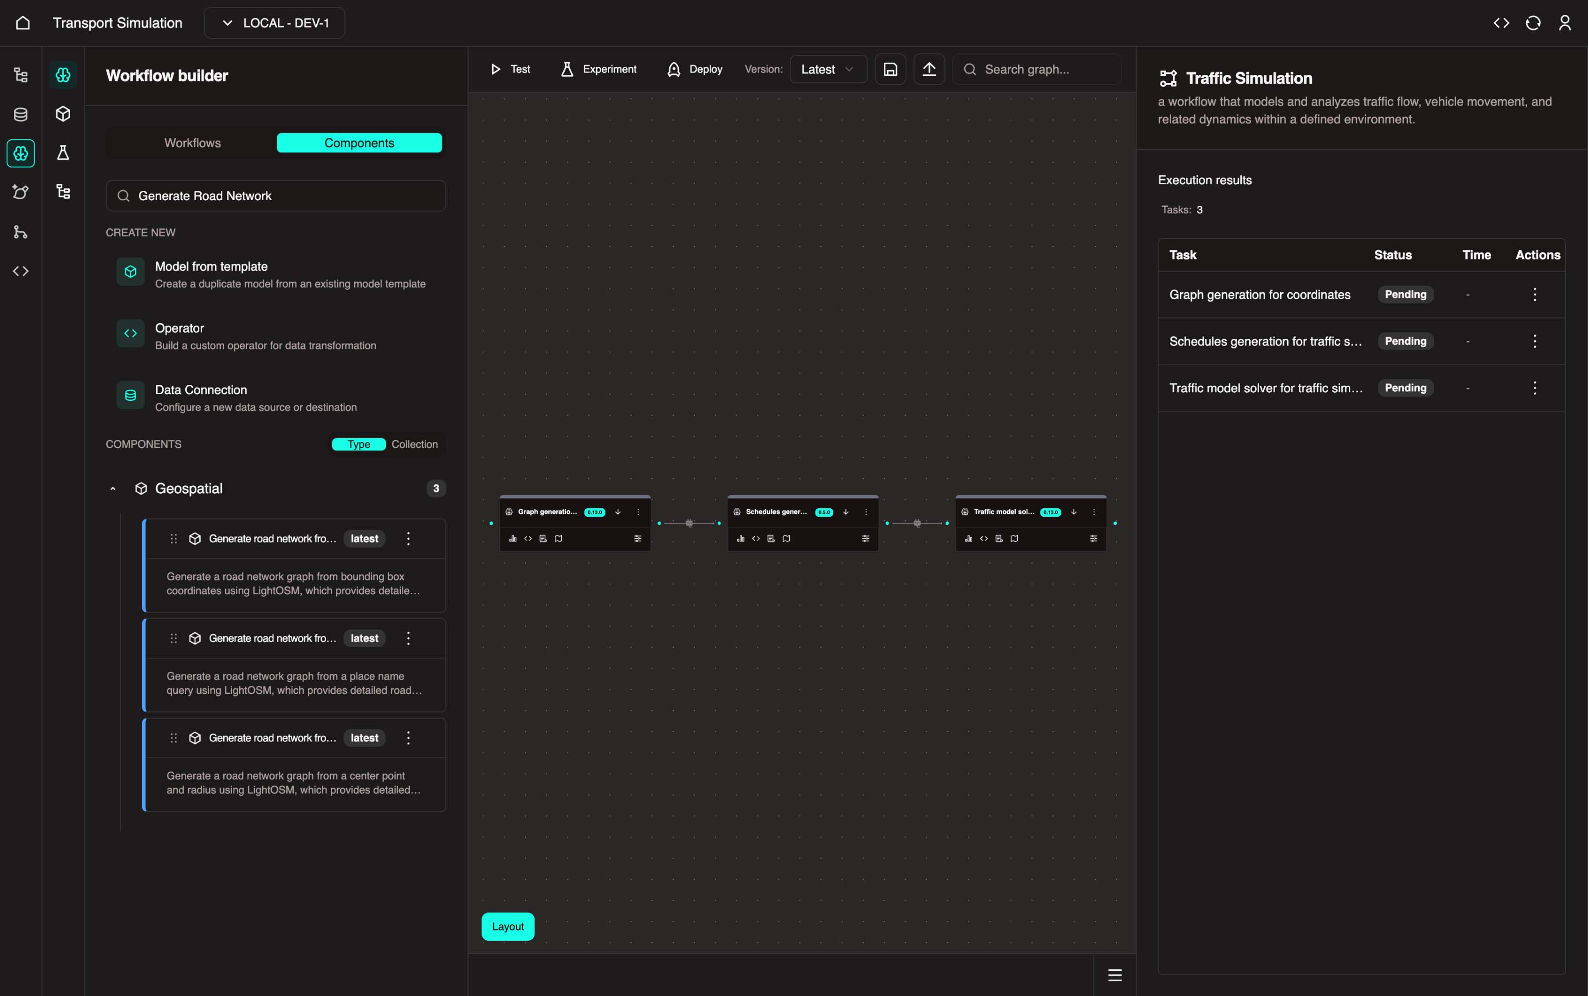1588x996 pixels.
Task: Create a Model from template
Action: [x=276, y=274]
